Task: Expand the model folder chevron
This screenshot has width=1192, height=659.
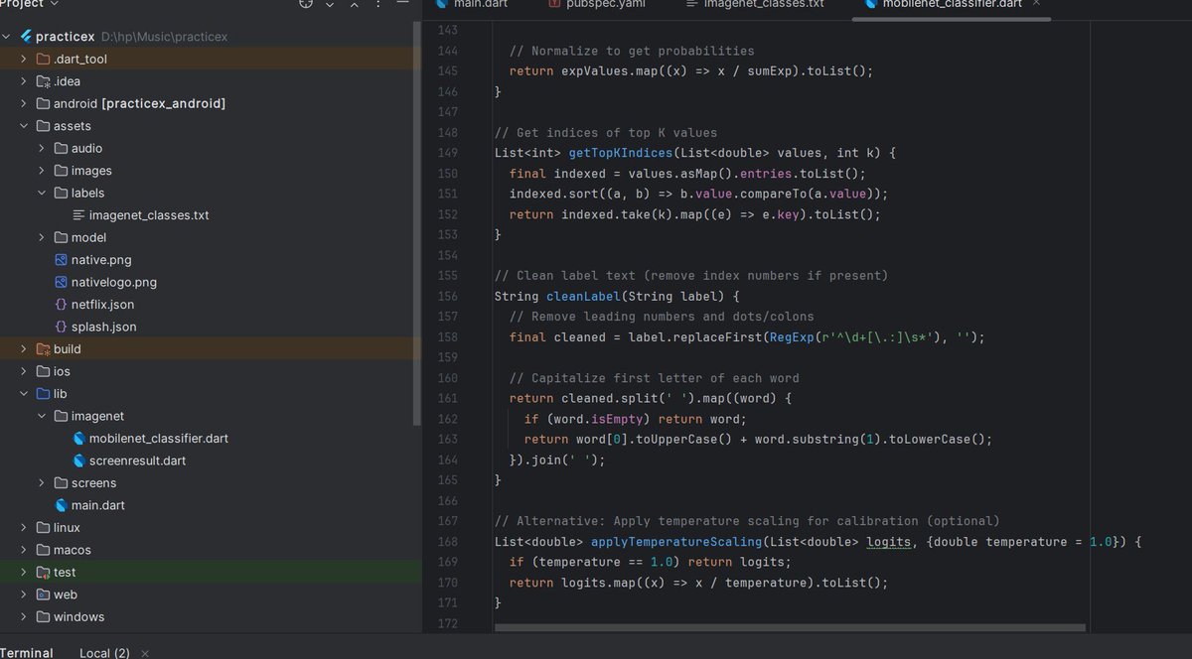Action: (x=42, y=237)
